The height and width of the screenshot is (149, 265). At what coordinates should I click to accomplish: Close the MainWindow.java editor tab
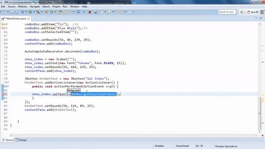coord(29,19)
